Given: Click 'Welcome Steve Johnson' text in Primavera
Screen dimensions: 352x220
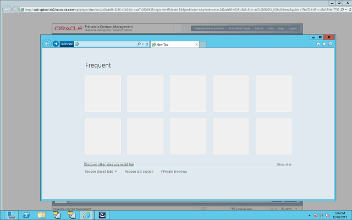Looking at the screenshot, I should [x=209, y=29].
